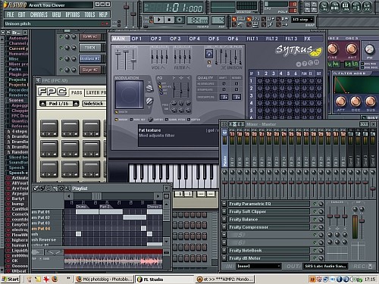The width and height of the screenshot is (379, 284).
Task: Adjust the main pitch slider
Action: pyautogui.click(x=133, y=14)
